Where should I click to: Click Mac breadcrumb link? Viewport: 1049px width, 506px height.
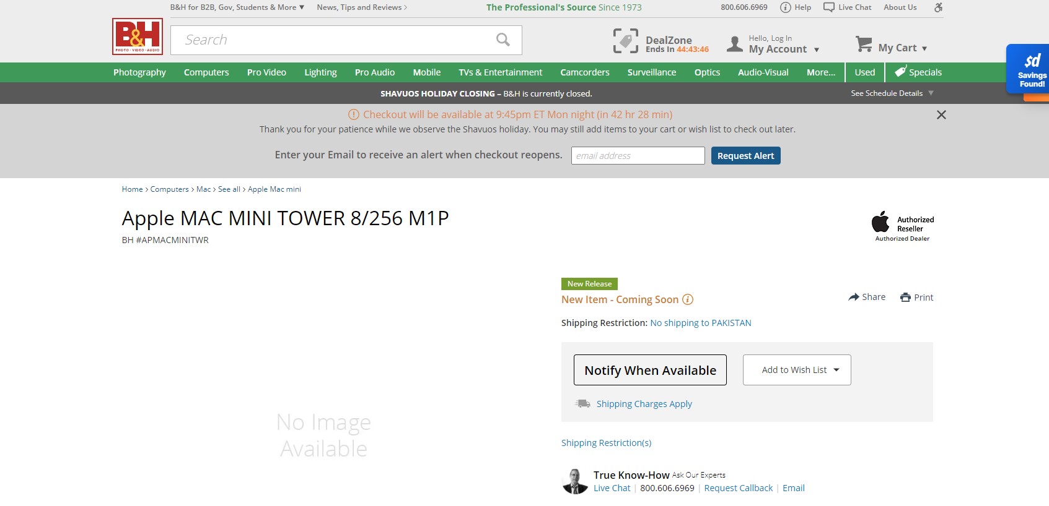click(x=204, y=189)
